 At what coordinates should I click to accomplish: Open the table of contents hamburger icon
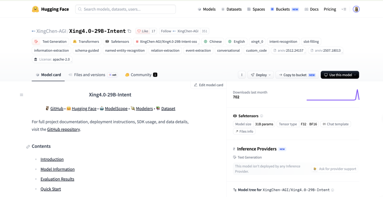(x=22, y=95)
